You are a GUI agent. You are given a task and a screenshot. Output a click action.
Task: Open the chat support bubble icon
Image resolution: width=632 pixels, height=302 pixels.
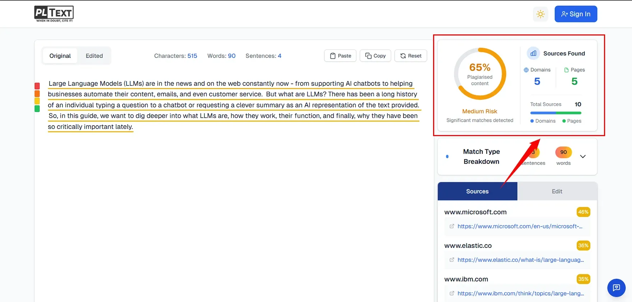point(616,288)
